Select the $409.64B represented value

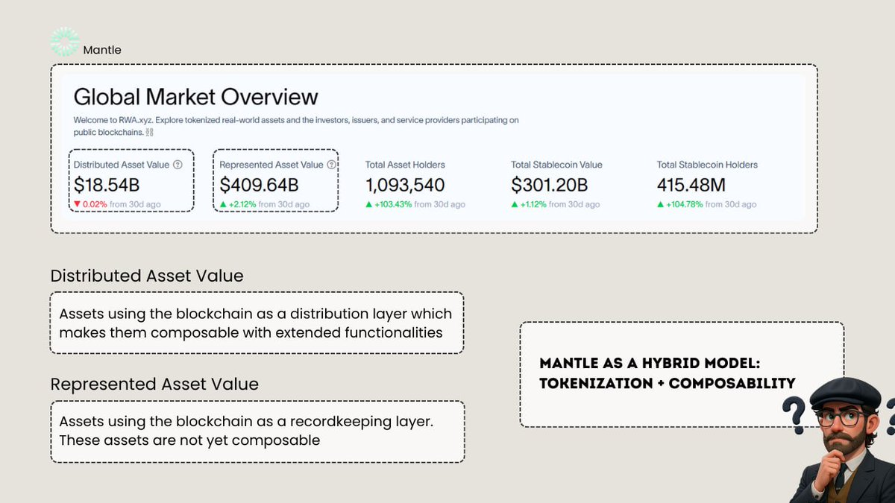[259, 185]
